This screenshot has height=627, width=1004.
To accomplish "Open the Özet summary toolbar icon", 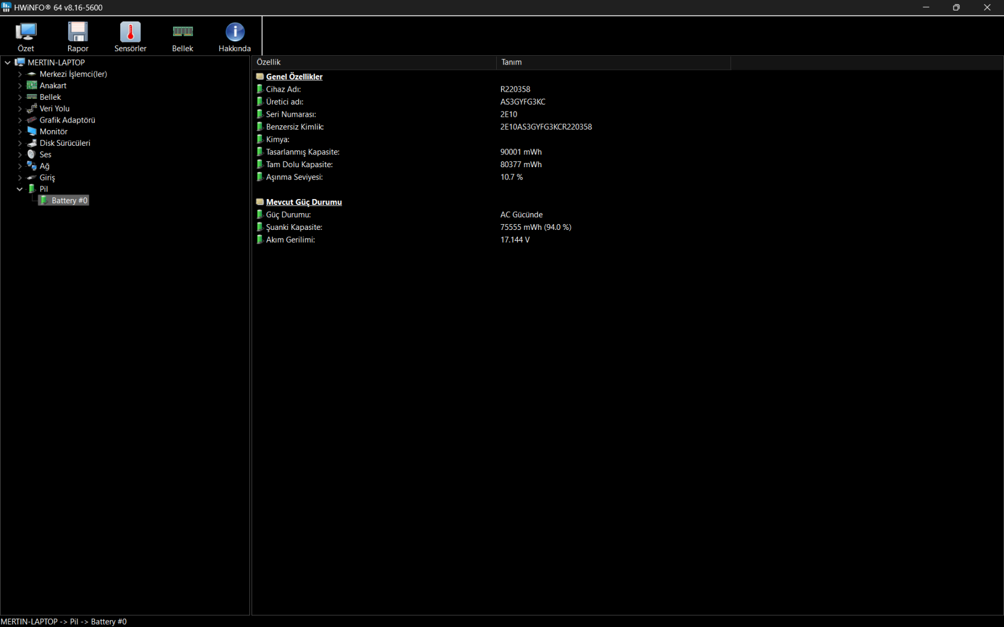I will (x=26, y=32).
